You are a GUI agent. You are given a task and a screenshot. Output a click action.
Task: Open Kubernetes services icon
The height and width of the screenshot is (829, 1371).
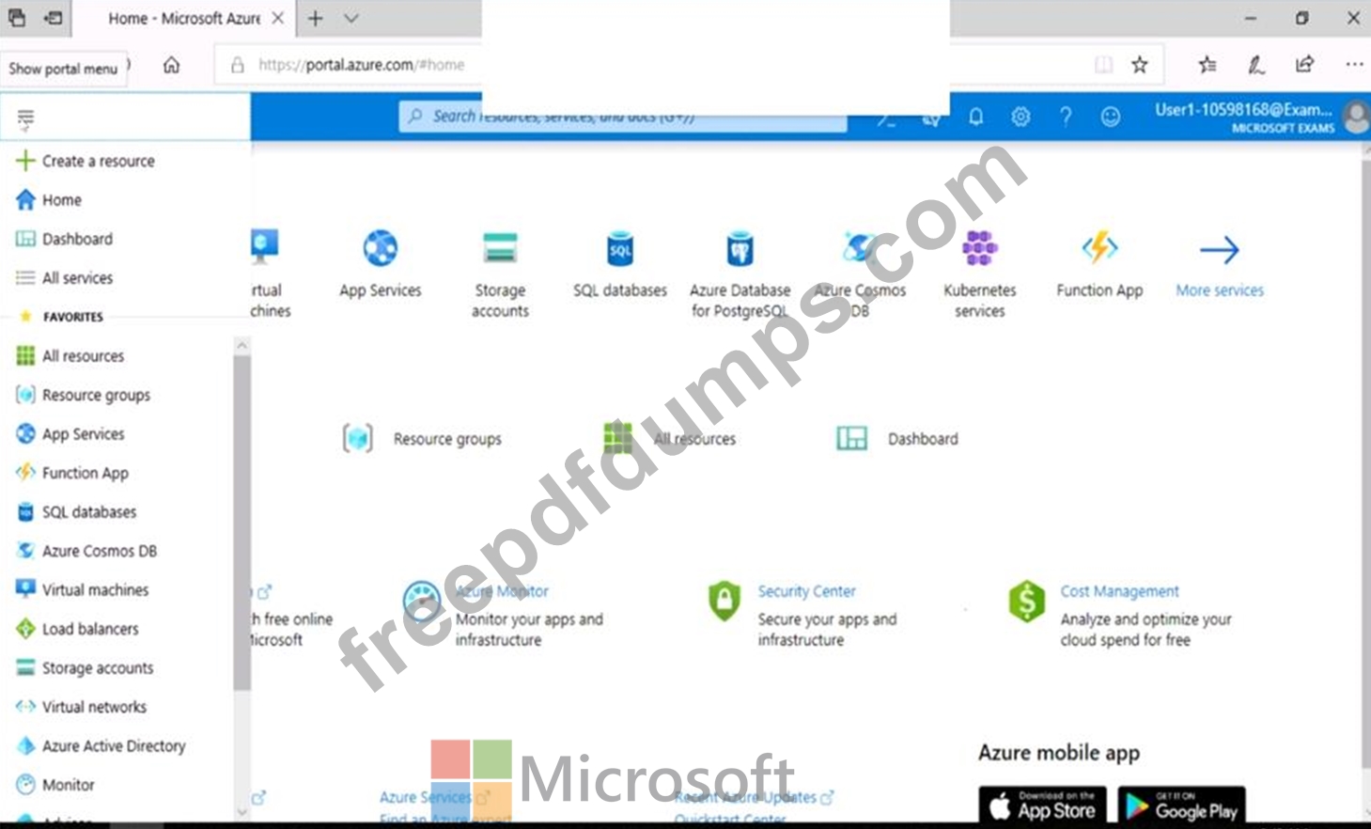pos(979,248)
